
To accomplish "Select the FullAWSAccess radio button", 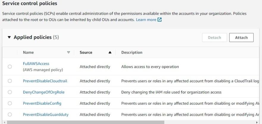I will click(10, 66).
